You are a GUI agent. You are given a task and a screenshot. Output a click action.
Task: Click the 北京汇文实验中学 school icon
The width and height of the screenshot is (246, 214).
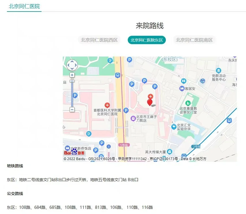[174, 127]
